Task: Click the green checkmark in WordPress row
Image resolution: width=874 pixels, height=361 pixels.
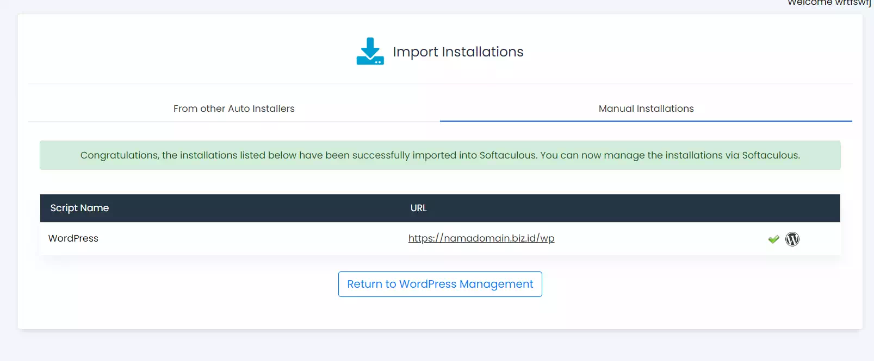Action: tap(773, 239)
